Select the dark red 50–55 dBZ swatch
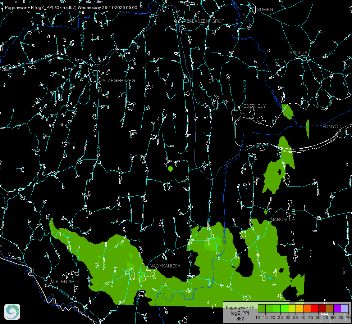The width and height of the screenshot is (352, 324). pyautogui.click(x=322, y=308)
